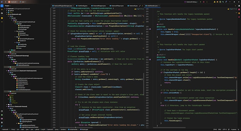Close the InitialHandler.java tab

click(159, 6)
